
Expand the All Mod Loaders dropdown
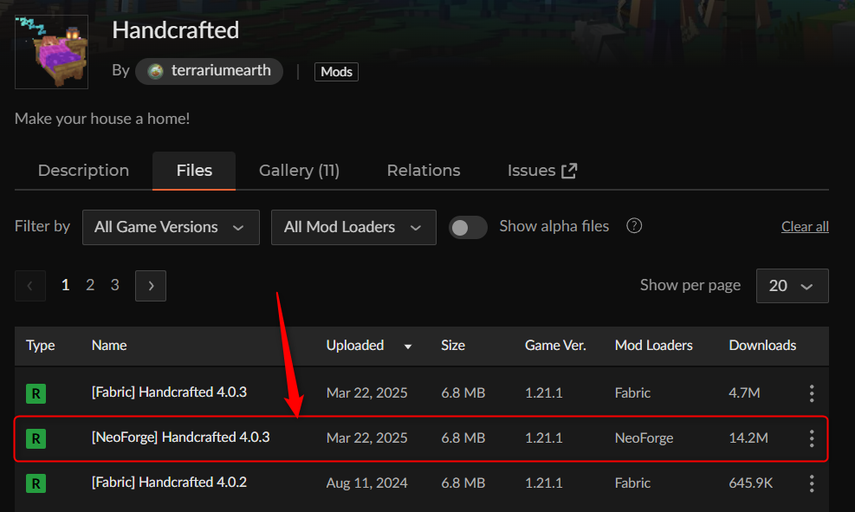tap(353, 227)
